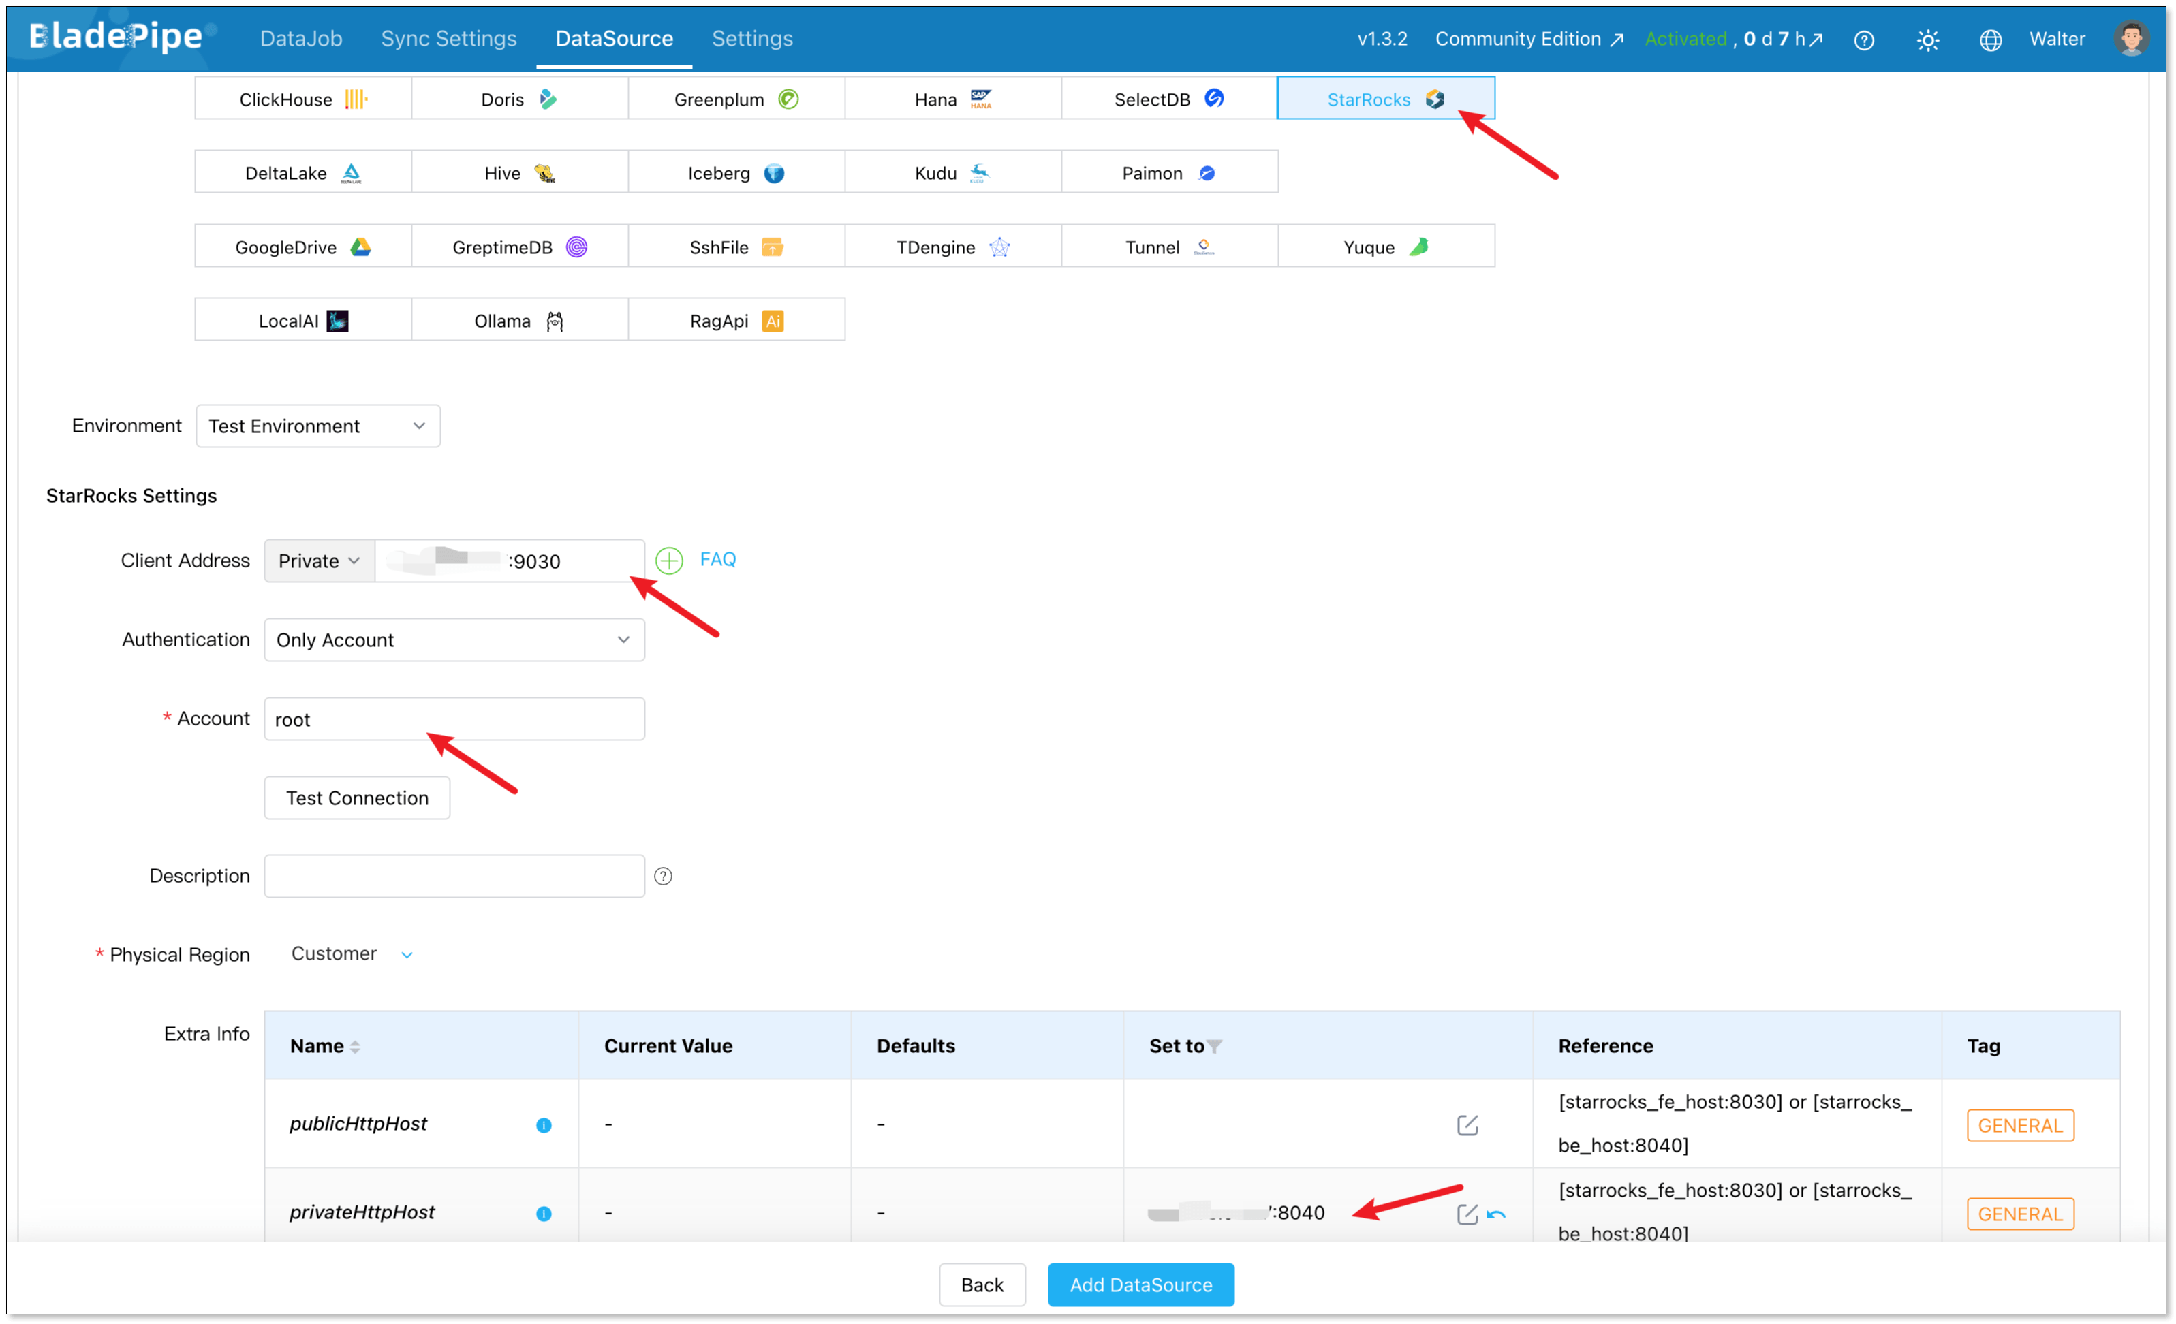The height and width of the screenshot is (1324, 2176).
Task: Open the Environment dropdown
Action: [x=318, y=426]
